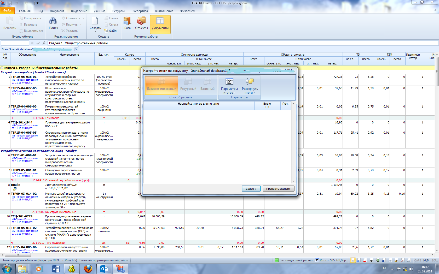
Task: Toggle the first highlighted view icon in status bar
Action: 353,260
